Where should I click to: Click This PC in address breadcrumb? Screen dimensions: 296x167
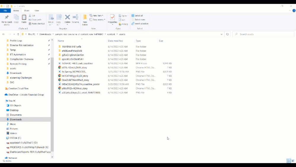click(31, 34)
